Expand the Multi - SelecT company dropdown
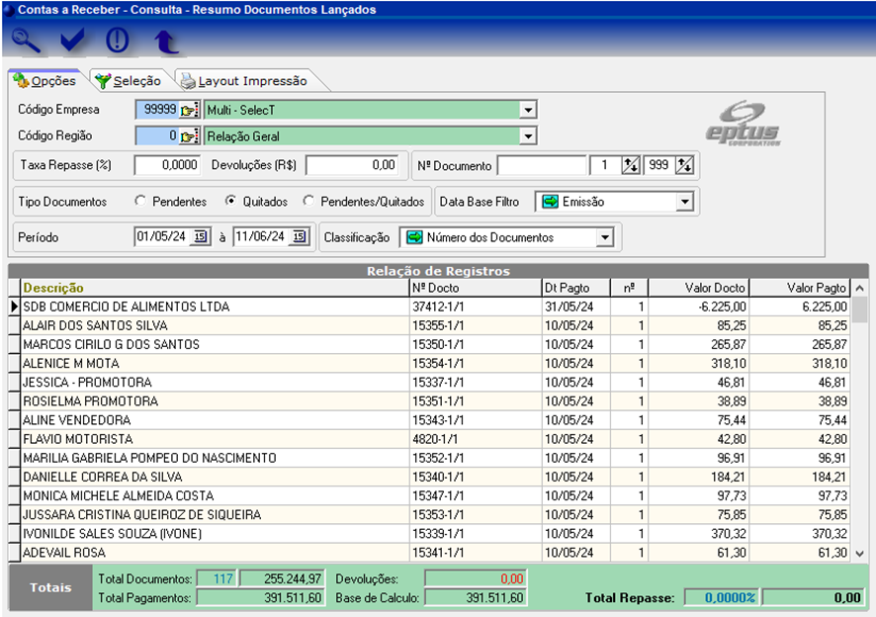 [x=528, y=110]
